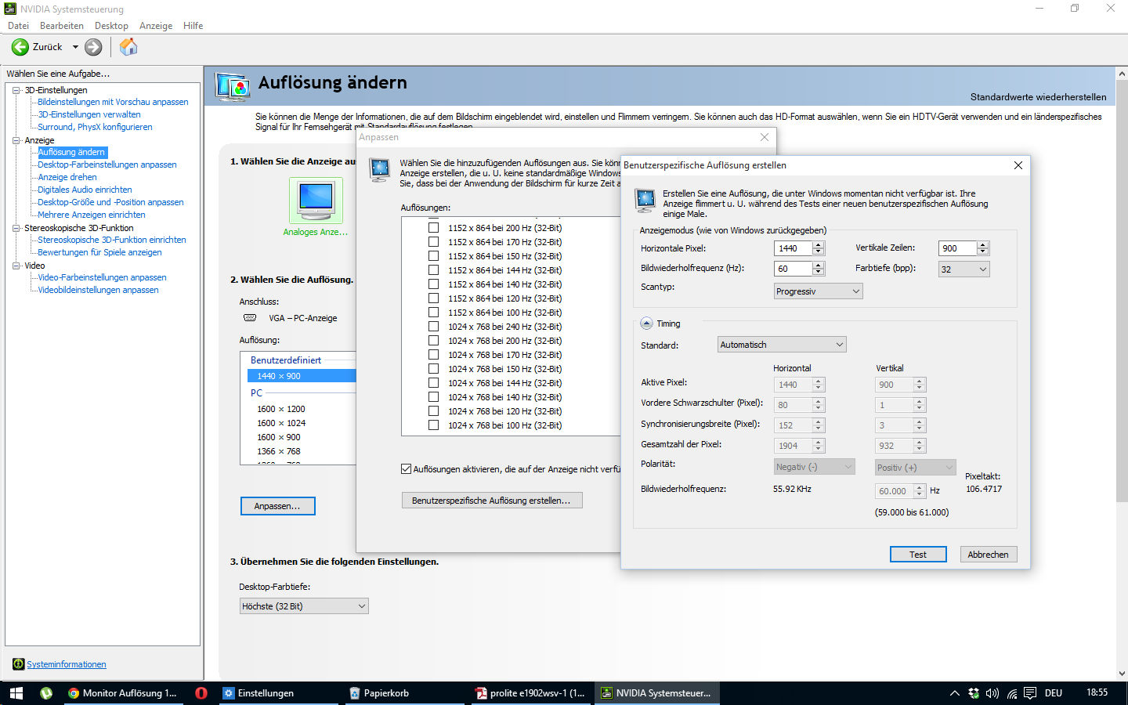Check 1152 x 864 bei 200 Hz resolution
1128x705 pixels.
[433, 228]
